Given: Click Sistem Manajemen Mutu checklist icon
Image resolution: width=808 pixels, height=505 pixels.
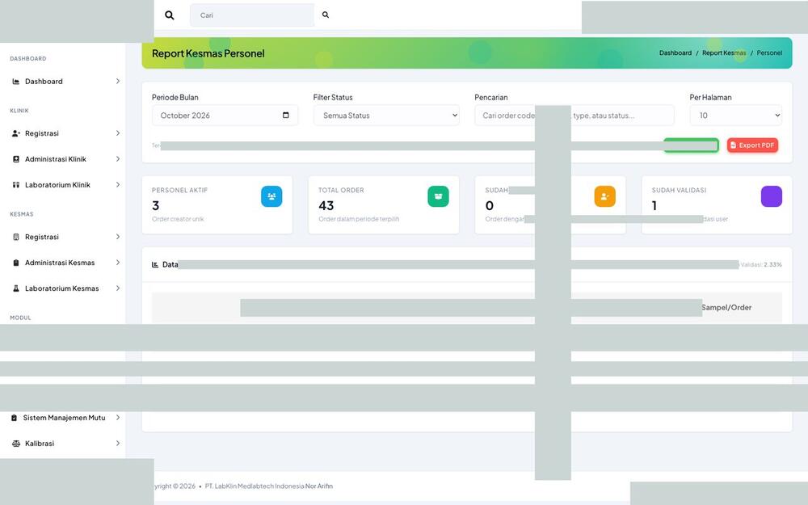Looking at the screenshot, I should coord(14,418).
